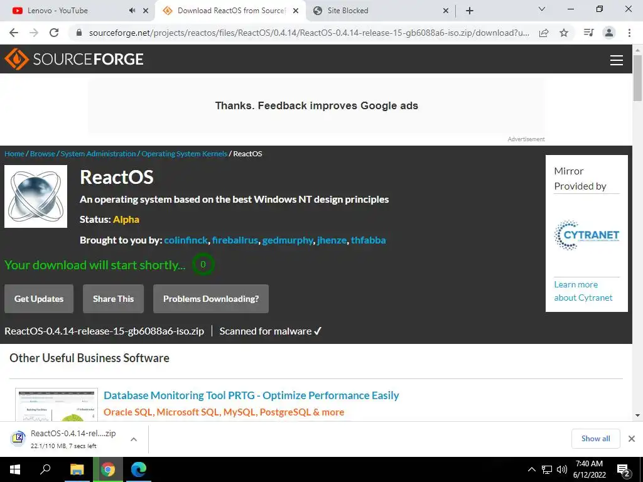Open the Browse breadcrumb link
Viewport: 643px width, 482px height.
[43, 154]
